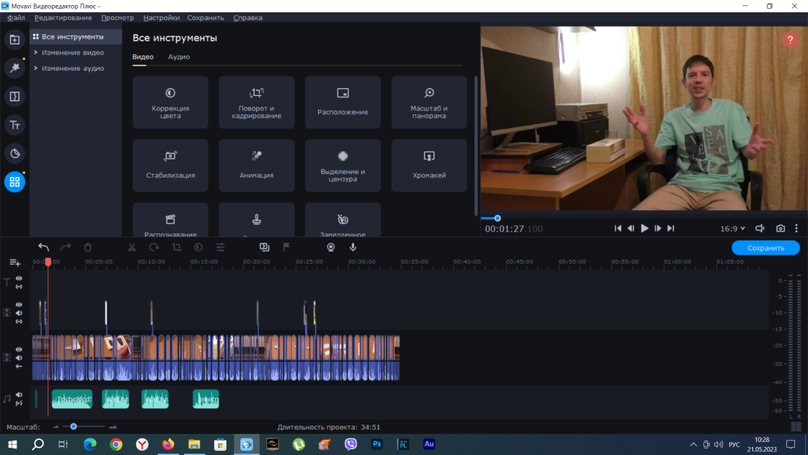The height and width of the screenshot is (455, 808).
Task: Take a snapshot with the camera icon
Action: 781,228
